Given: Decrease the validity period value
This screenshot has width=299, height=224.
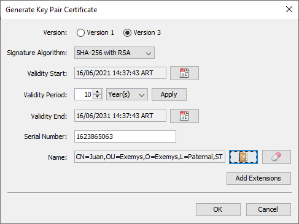Looking at the screenshot, I should 98,97.
